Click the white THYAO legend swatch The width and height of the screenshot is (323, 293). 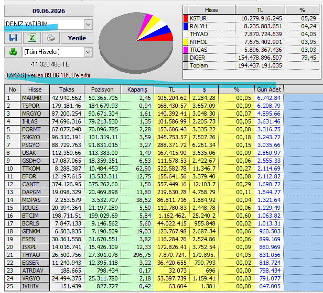pyautogui.click(x=186, y=34)
